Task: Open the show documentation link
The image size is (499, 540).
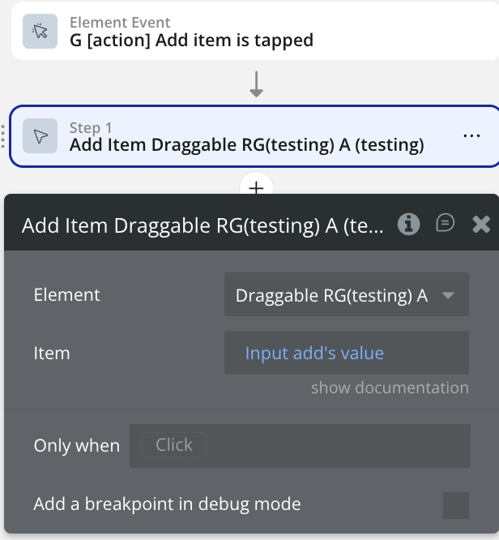Action: (x=390, y=388)
